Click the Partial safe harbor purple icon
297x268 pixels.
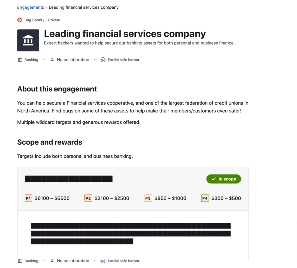click(x=103, y=60)
